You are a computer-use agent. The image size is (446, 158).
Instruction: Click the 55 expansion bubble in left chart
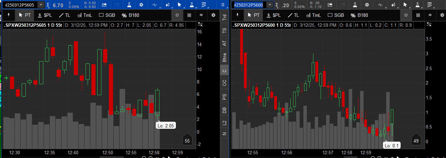coord(187,139)
